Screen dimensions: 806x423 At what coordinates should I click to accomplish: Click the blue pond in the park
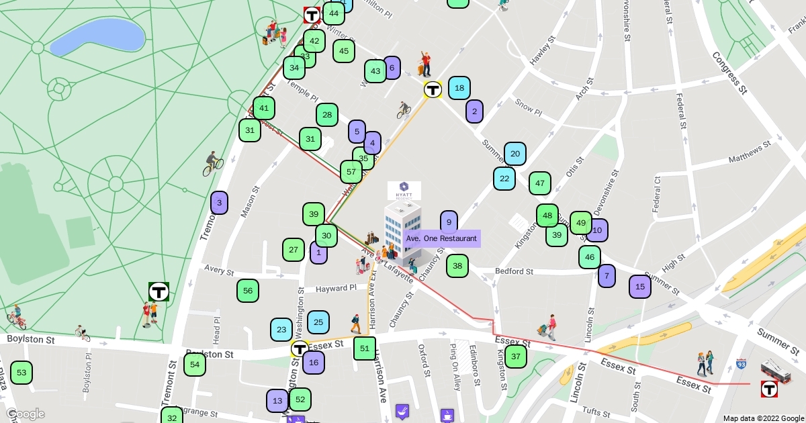click(98, 36)
